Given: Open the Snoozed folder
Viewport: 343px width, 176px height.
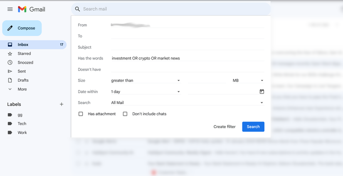Looking at the screenshot, I should pos(25,62).
